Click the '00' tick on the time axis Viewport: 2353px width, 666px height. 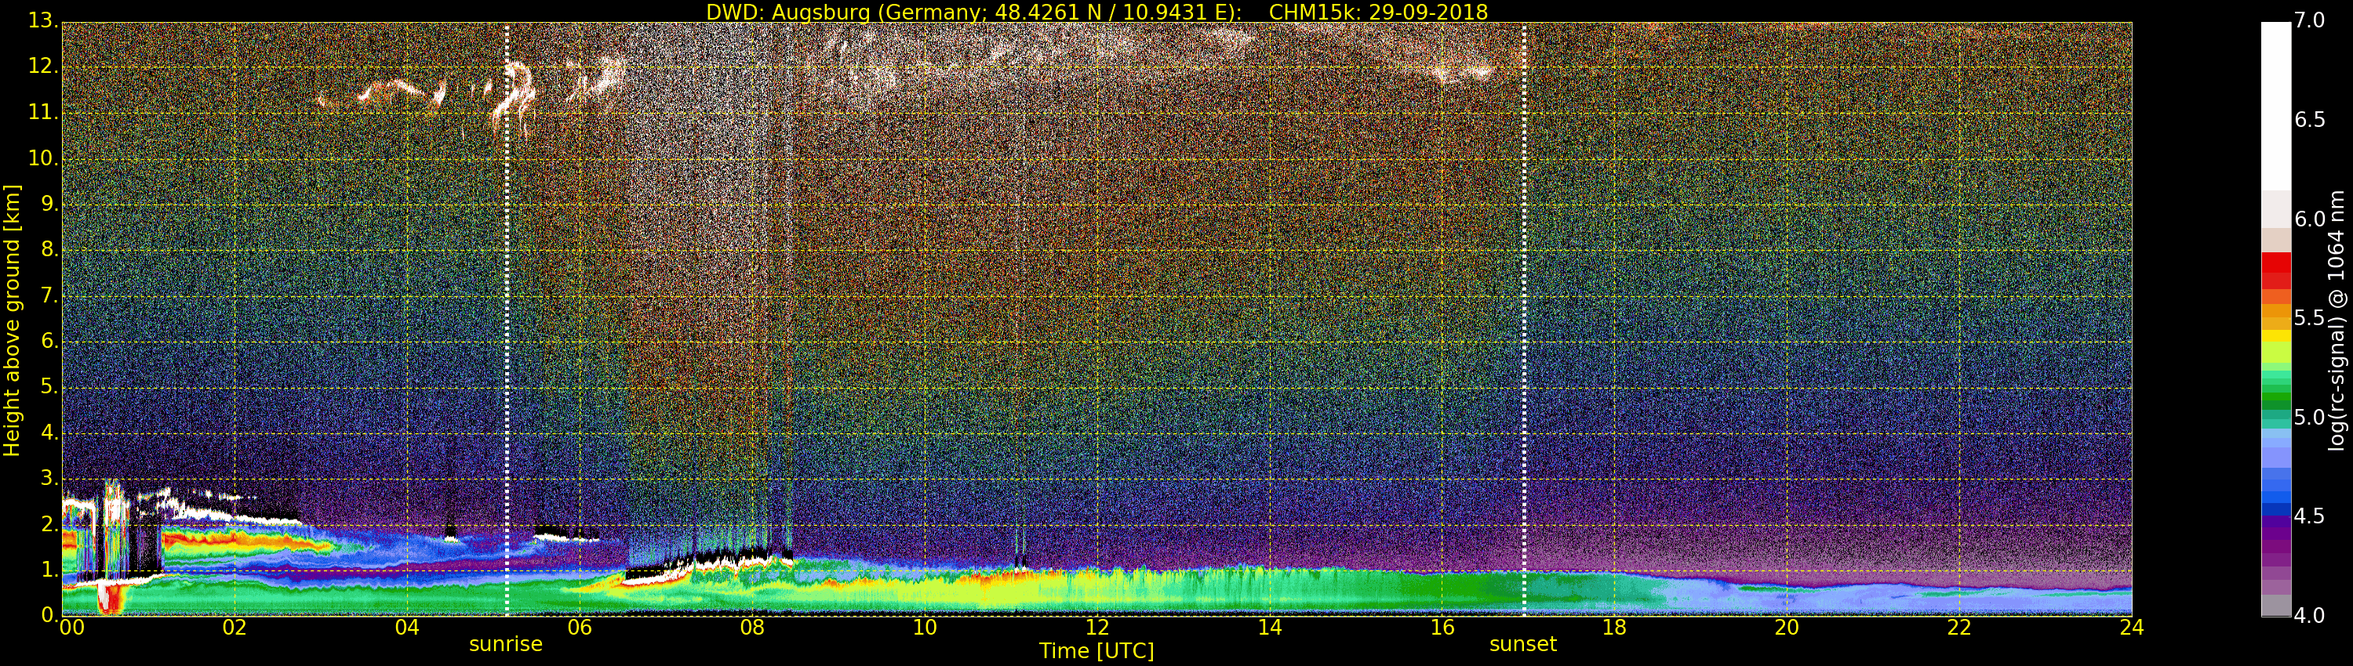coord(71,628)
